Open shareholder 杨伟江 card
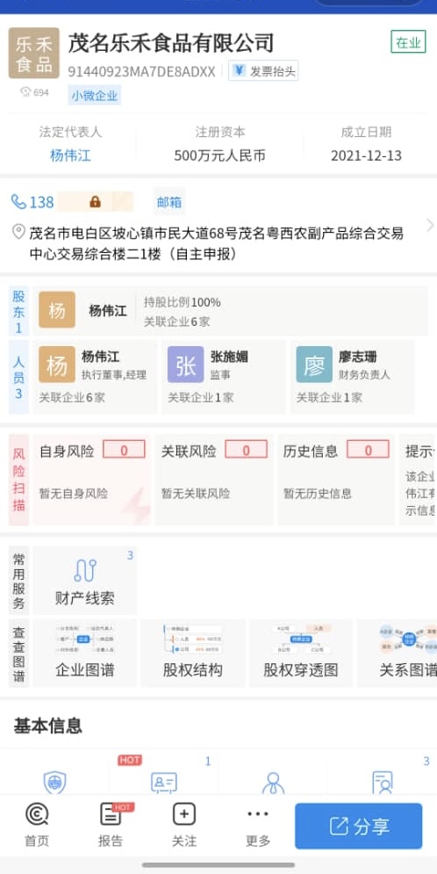The width and height of the screenshot is (437, 874). [x=231, y=311]
